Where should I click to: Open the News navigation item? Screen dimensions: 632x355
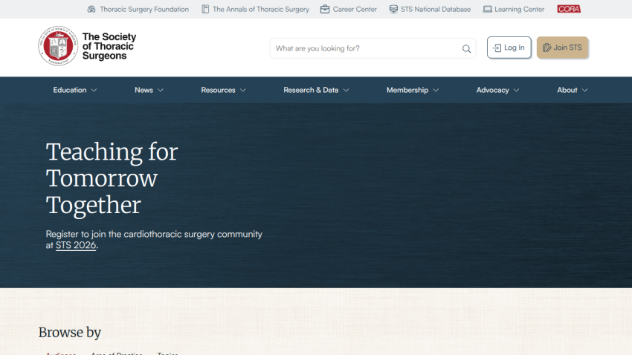144,90
